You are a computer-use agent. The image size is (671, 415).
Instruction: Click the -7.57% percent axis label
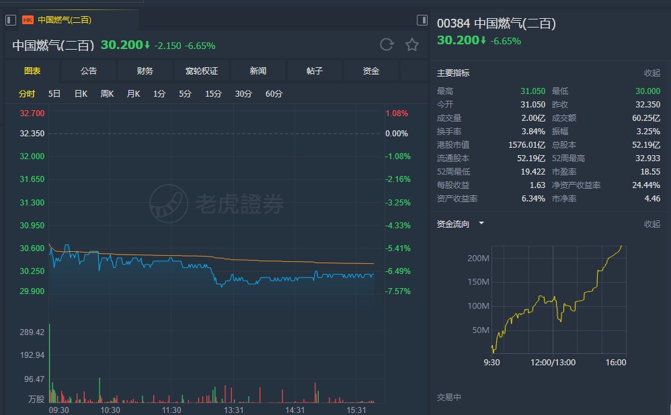tap(398, 291)
